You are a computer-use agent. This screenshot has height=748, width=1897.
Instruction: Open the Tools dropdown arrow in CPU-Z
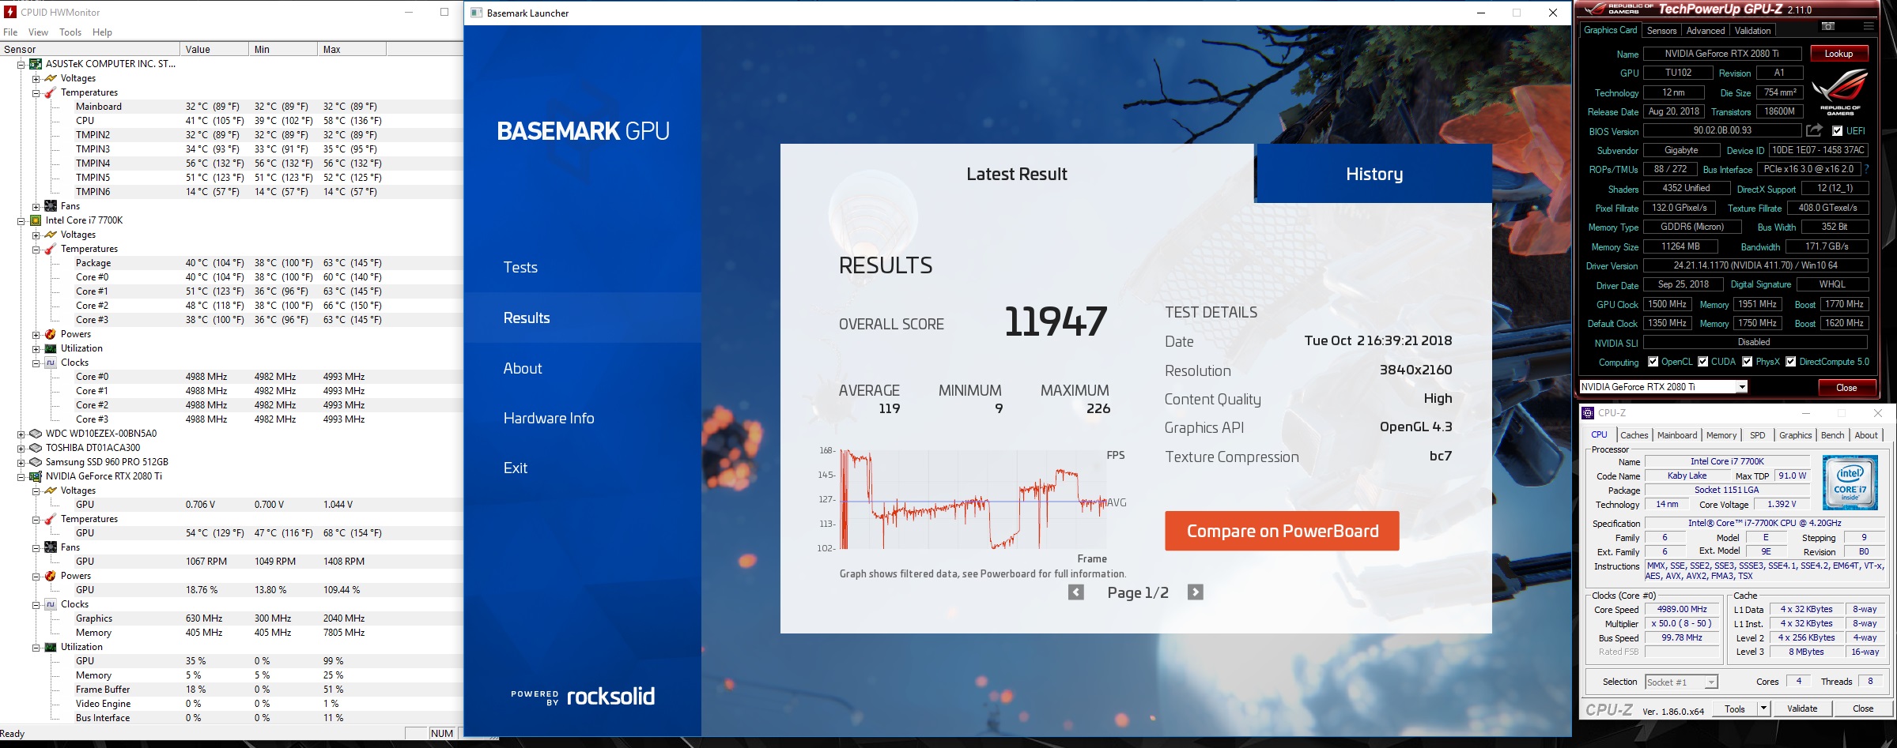point(1763,709)
